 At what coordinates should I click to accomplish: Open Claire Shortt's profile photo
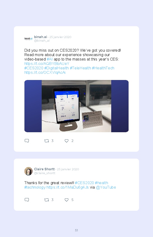[x=29, y=171]
